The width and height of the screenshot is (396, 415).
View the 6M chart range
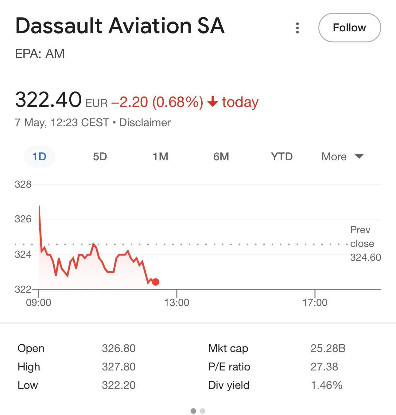coord(221,157)
